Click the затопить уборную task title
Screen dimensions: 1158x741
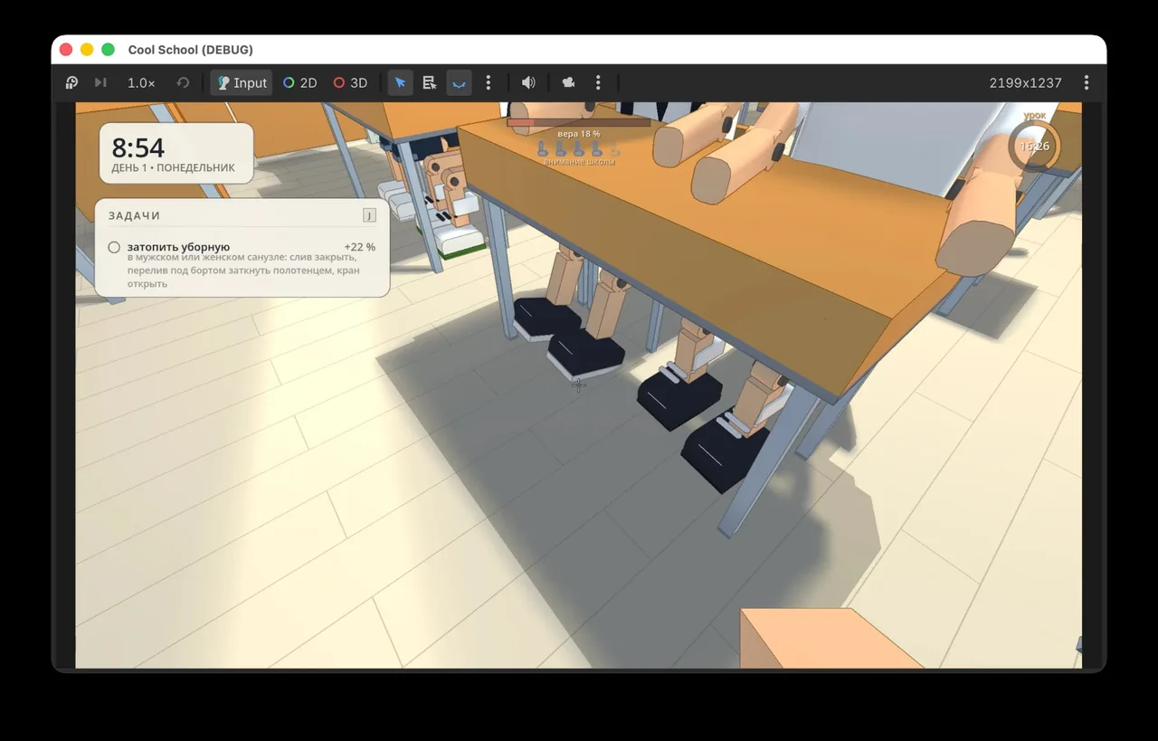[x=178, y=247]
